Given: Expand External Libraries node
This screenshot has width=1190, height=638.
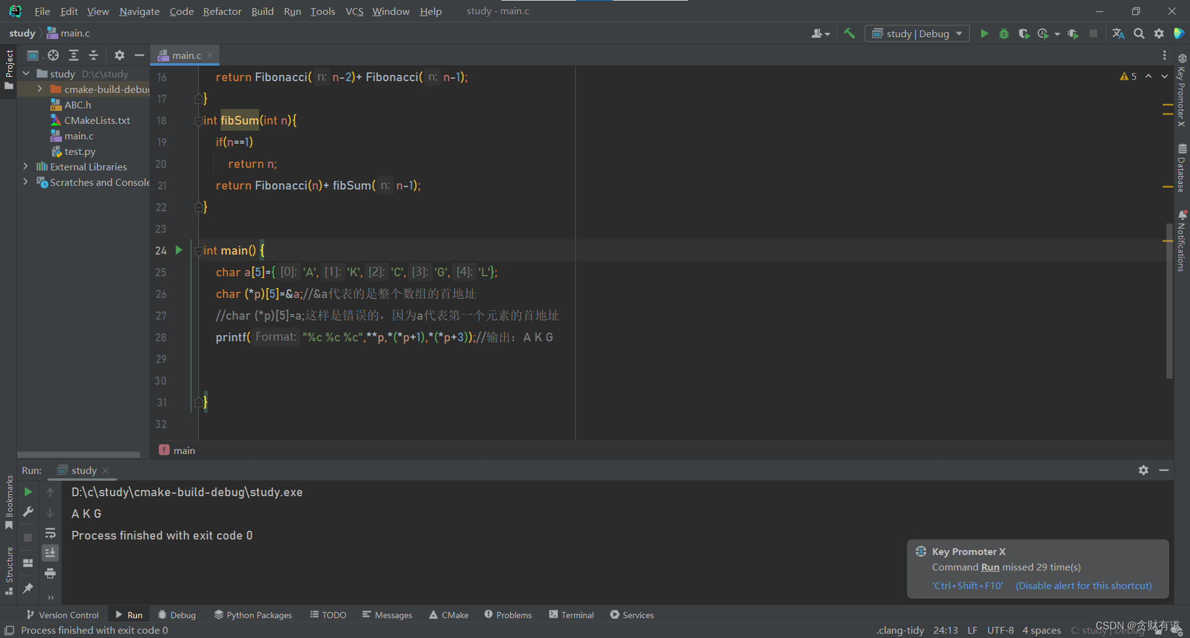Looking at the screenshot, I should [x=25, y=167].
